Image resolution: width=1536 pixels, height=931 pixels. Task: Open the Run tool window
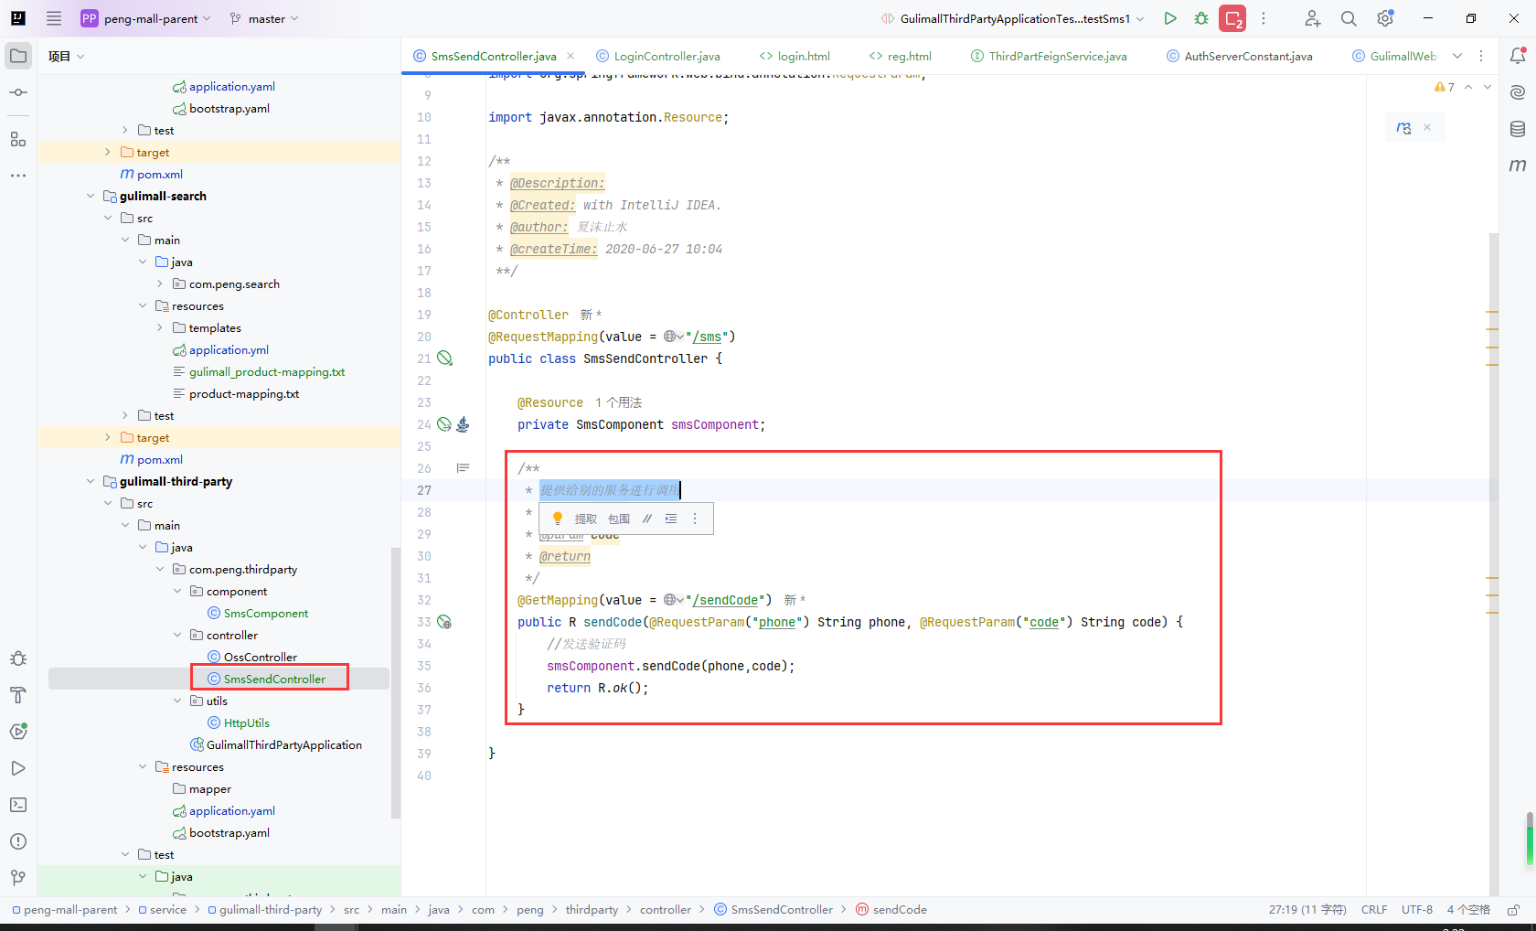click(x=18, y=768)
